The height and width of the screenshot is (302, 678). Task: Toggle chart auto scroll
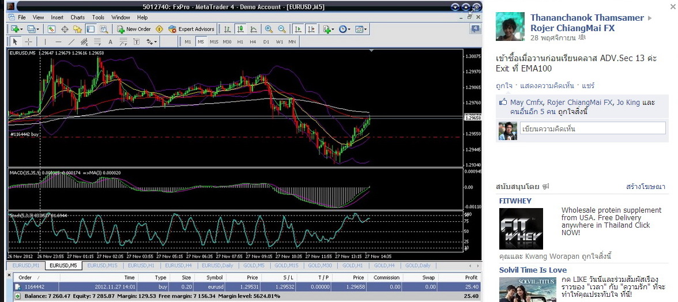coord(297,29)
